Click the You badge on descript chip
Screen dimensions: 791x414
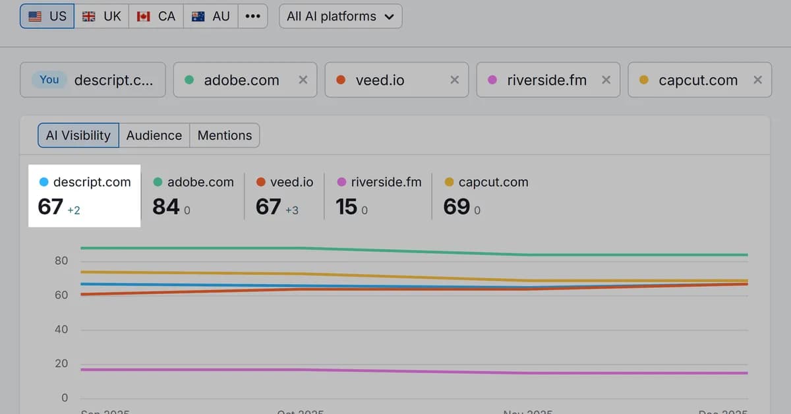click(49, 80)
